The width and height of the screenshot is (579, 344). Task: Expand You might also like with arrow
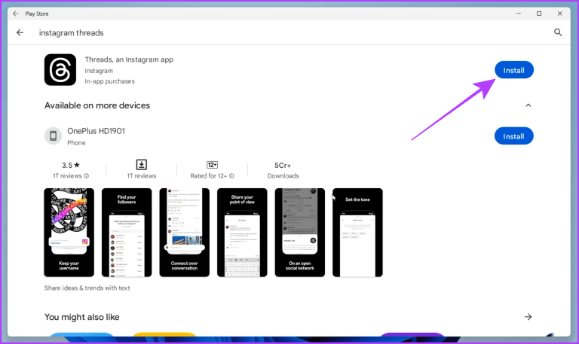coord(528,317)
